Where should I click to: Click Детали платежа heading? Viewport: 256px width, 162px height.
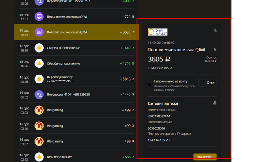(x=163, y=103)
